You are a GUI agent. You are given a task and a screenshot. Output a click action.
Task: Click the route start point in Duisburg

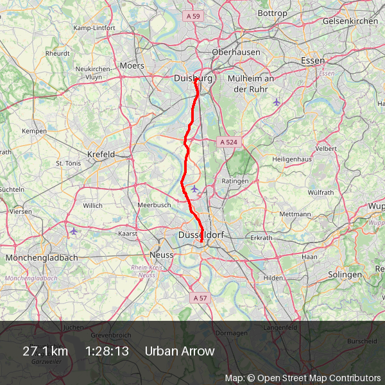coord(196,80)
